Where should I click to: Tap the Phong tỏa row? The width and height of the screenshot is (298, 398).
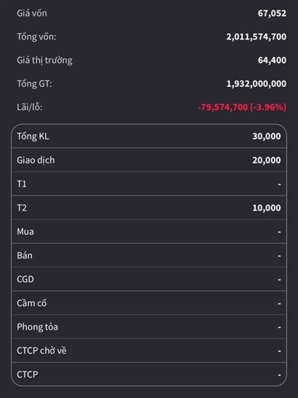tap(149, 327)
